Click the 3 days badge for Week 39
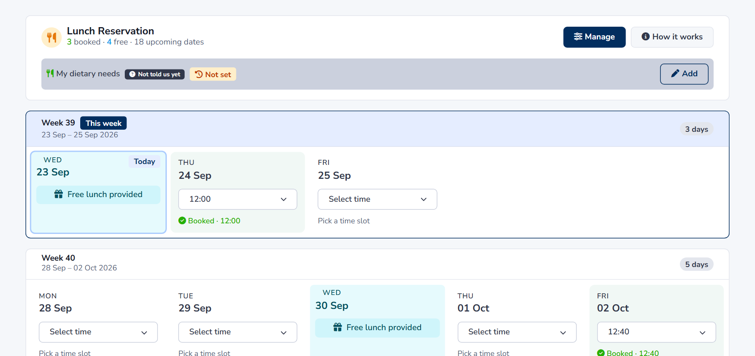The height and width of the screenshot is (356, 755). pos(696,129)
